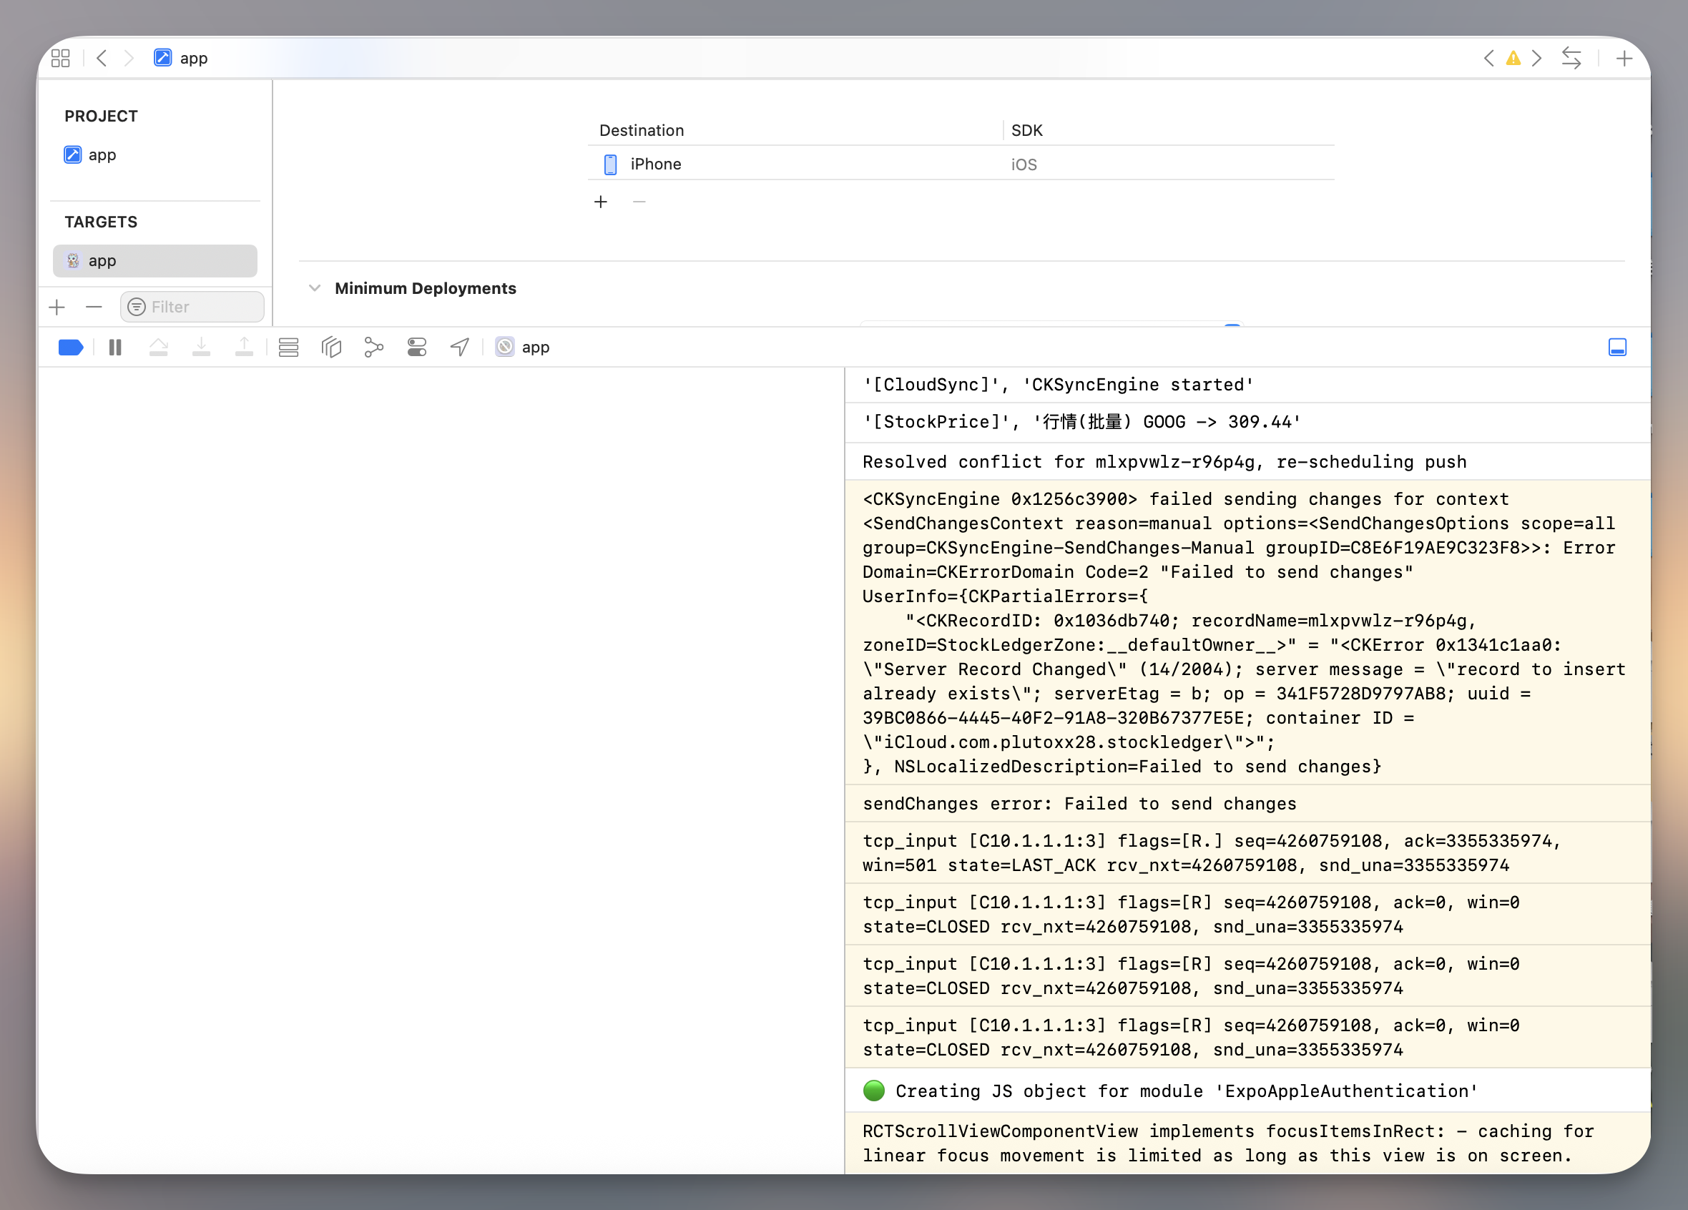Click the Step Out debug icon
This screenshot has height=1210, width=1688.
coord(244,348)
